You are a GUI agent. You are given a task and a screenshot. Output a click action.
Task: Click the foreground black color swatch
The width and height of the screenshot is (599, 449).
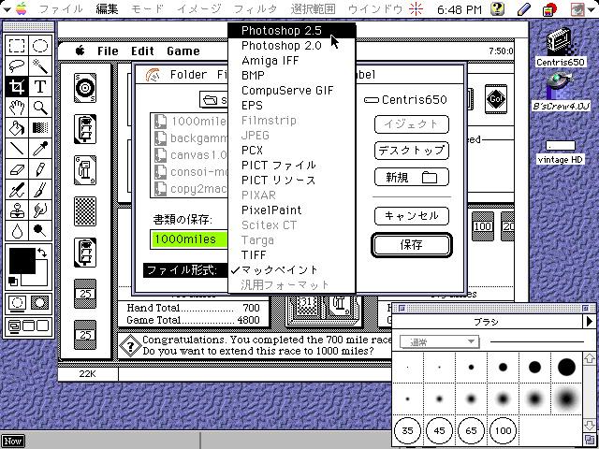22,260
